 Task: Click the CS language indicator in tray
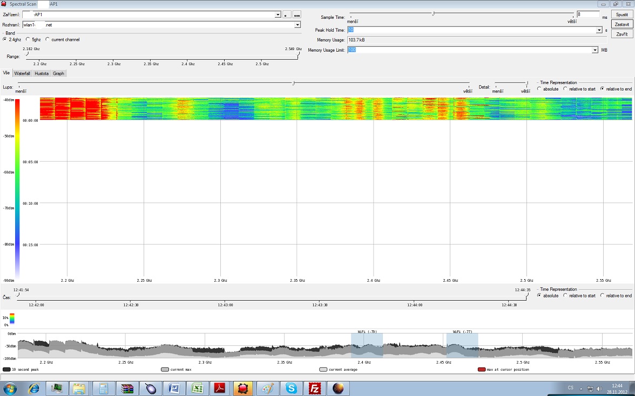click(570, 388)
